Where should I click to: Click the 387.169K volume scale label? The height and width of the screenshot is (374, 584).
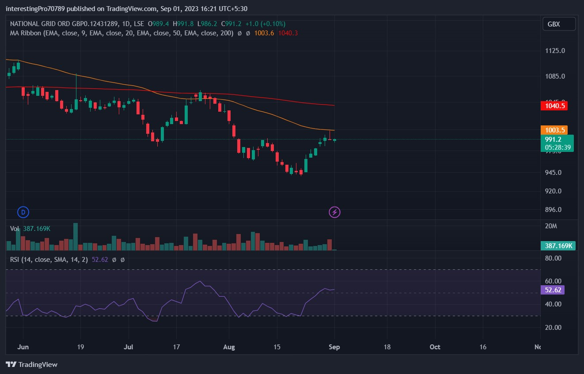(x=558, y=246)
